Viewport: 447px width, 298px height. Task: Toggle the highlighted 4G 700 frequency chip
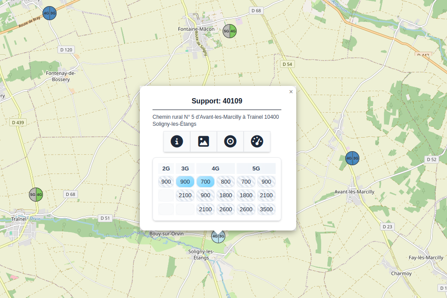coord(206,182)
